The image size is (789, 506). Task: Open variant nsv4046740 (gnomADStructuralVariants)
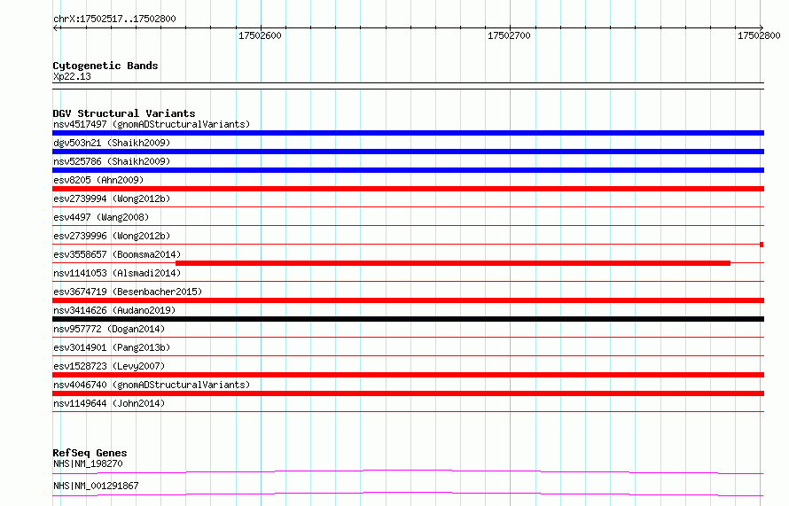point(152,385)
